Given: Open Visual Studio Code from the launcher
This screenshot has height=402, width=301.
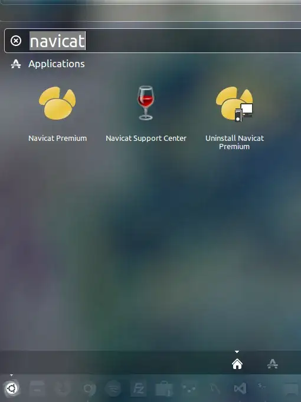Looking at the screenshot, I should (240, 388).
